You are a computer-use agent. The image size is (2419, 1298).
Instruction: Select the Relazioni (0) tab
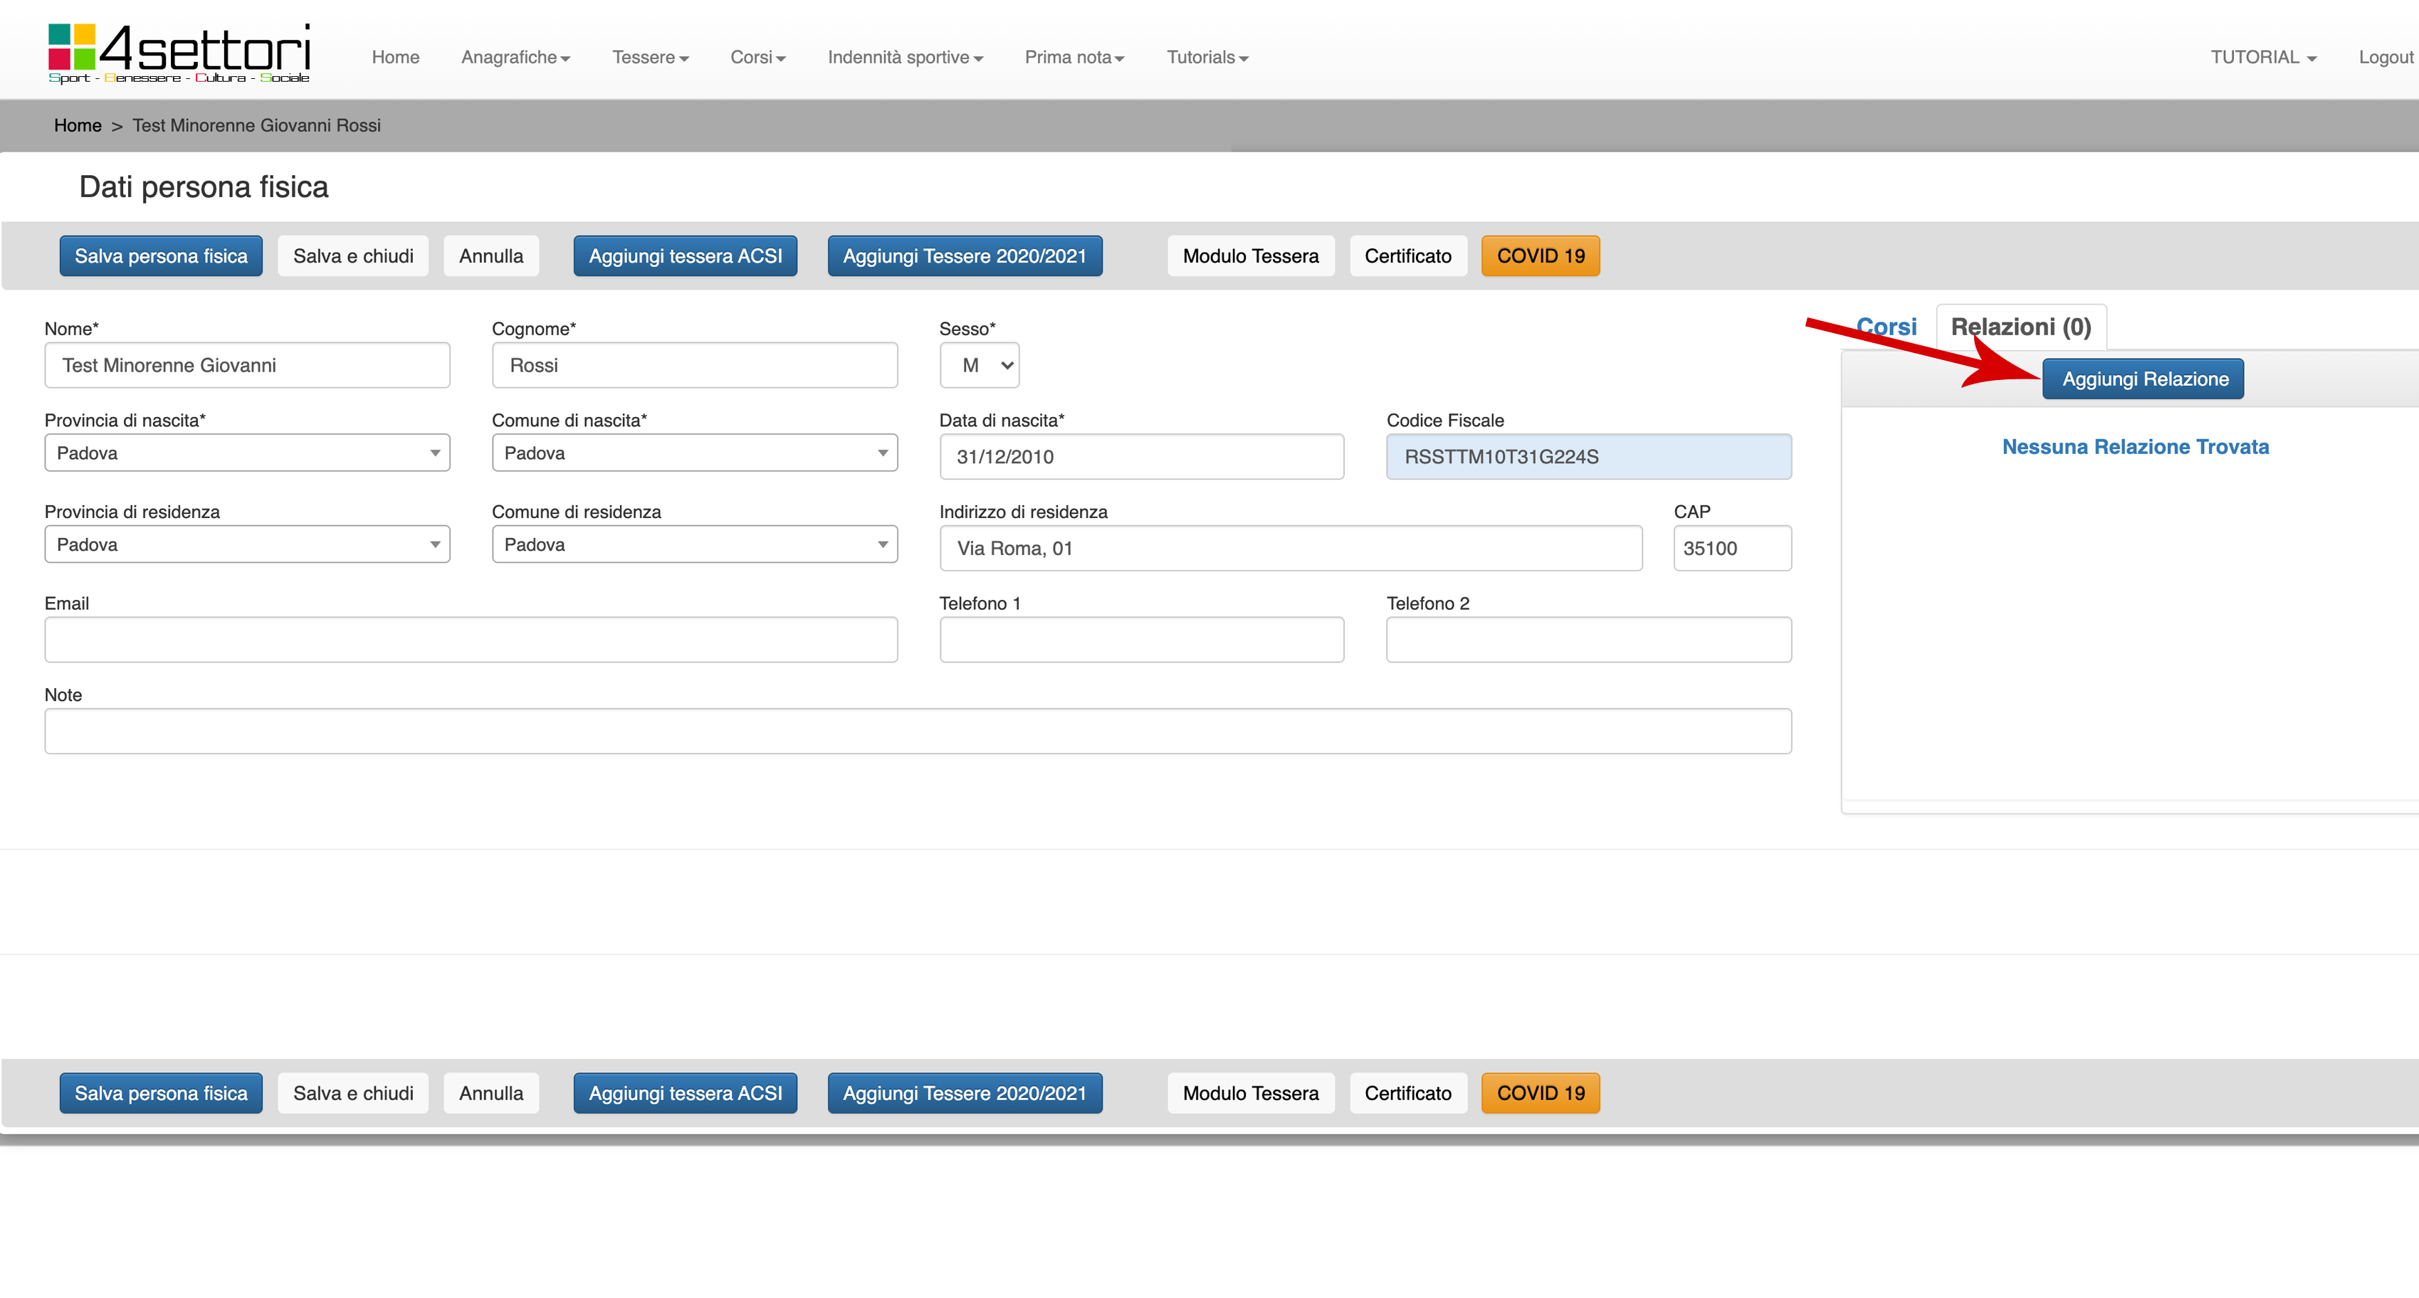[x=2020, y=327]
